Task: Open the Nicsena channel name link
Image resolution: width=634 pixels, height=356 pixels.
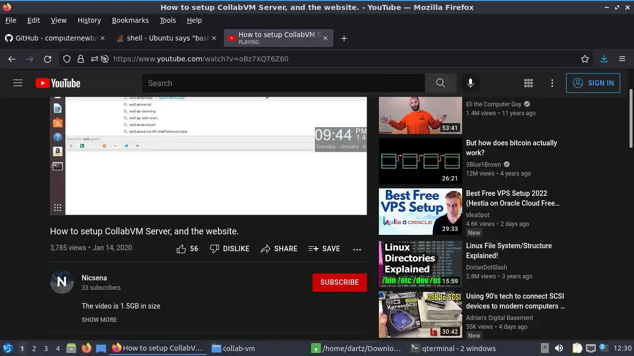Action: 94,278
